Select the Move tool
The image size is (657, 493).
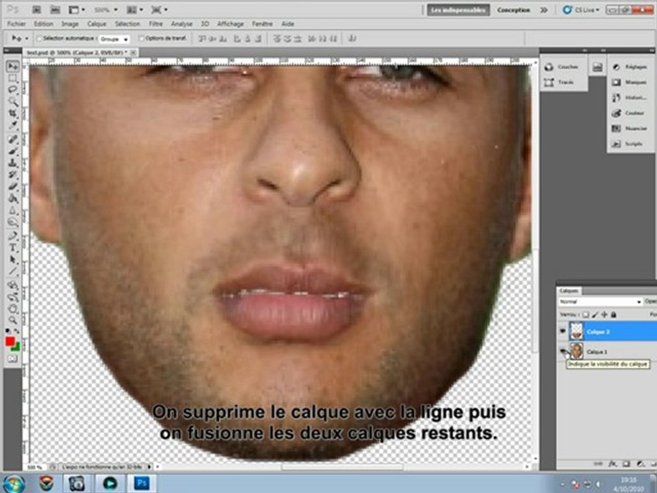coord(12,66)
